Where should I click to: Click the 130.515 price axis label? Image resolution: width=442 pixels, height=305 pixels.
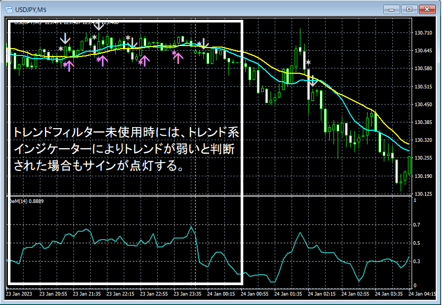(x=424, y=87)
